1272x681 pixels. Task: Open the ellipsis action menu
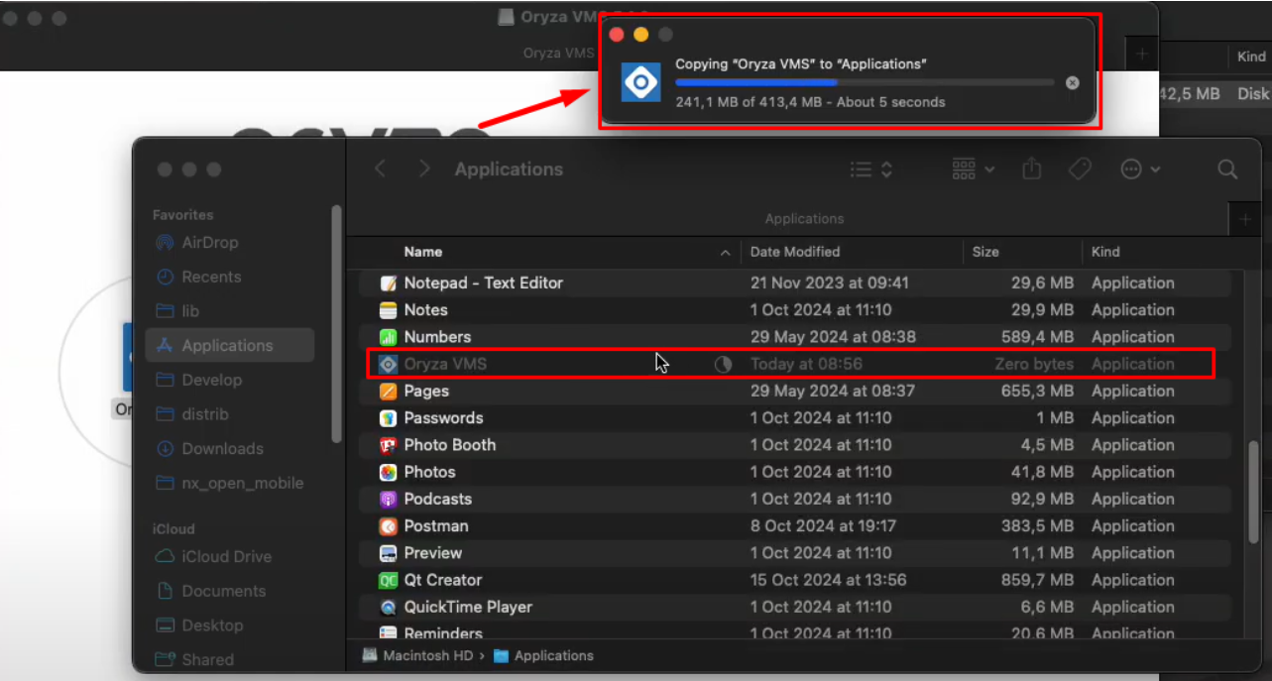pos(1140,170)
